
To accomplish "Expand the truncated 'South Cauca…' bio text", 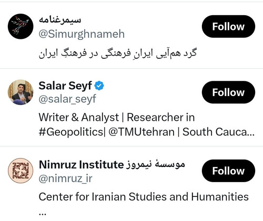I will click(x=218, y=132).
